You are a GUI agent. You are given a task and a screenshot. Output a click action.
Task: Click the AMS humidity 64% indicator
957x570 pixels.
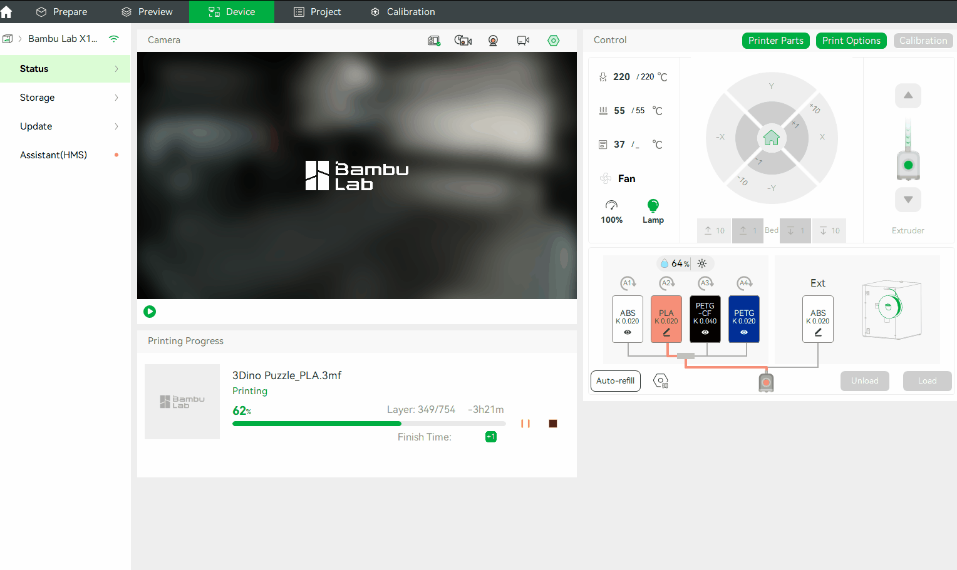675,263
